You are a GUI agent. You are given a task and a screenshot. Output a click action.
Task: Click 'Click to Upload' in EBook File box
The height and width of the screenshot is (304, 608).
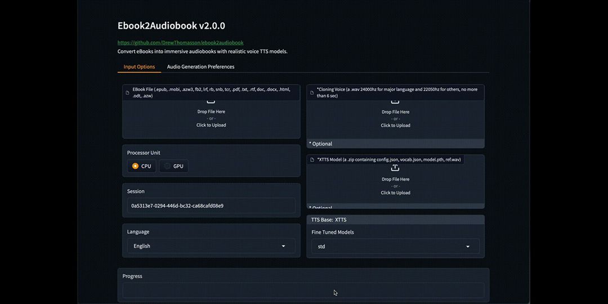[211, 125]
